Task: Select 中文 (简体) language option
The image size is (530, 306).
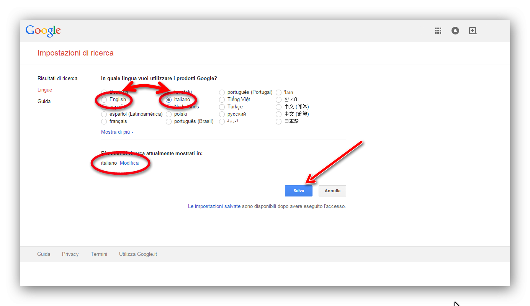Action: (279, 107)
